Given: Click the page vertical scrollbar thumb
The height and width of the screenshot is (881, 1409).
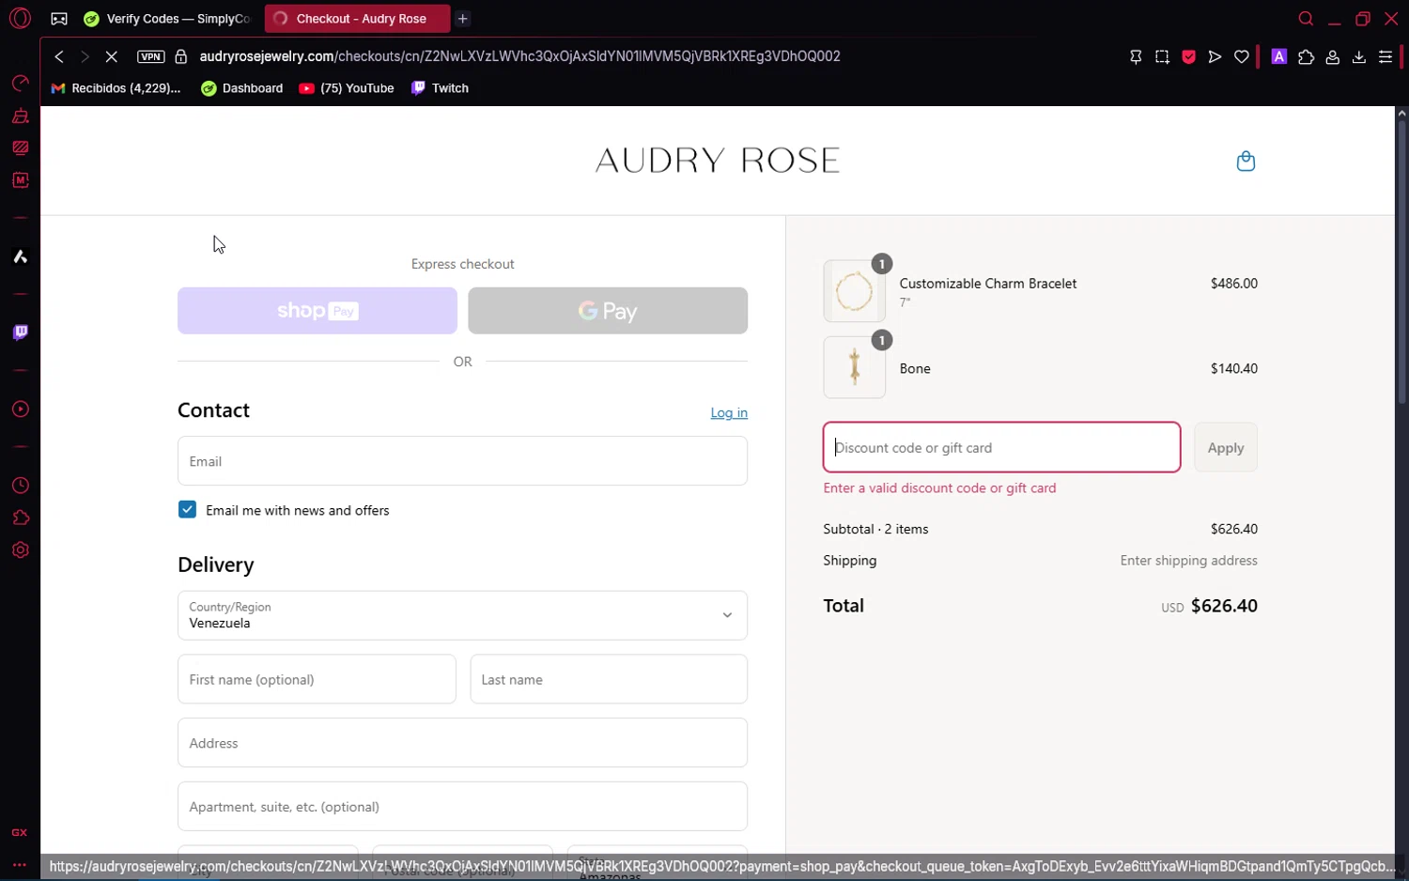Looking at the screenshot, I should pyautogui.click(x=1401, y=263).
